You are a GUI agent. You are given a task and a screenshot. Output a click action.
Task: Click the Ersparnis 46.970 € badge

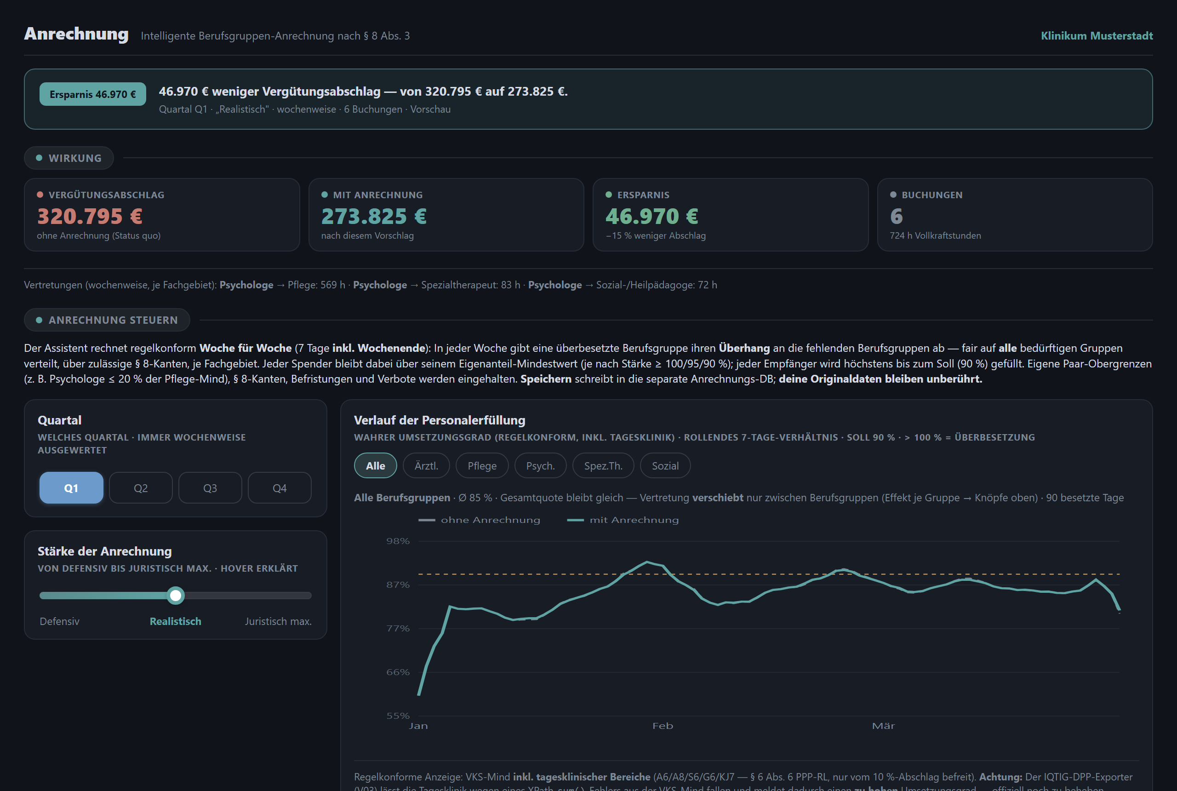coord(93,94)
